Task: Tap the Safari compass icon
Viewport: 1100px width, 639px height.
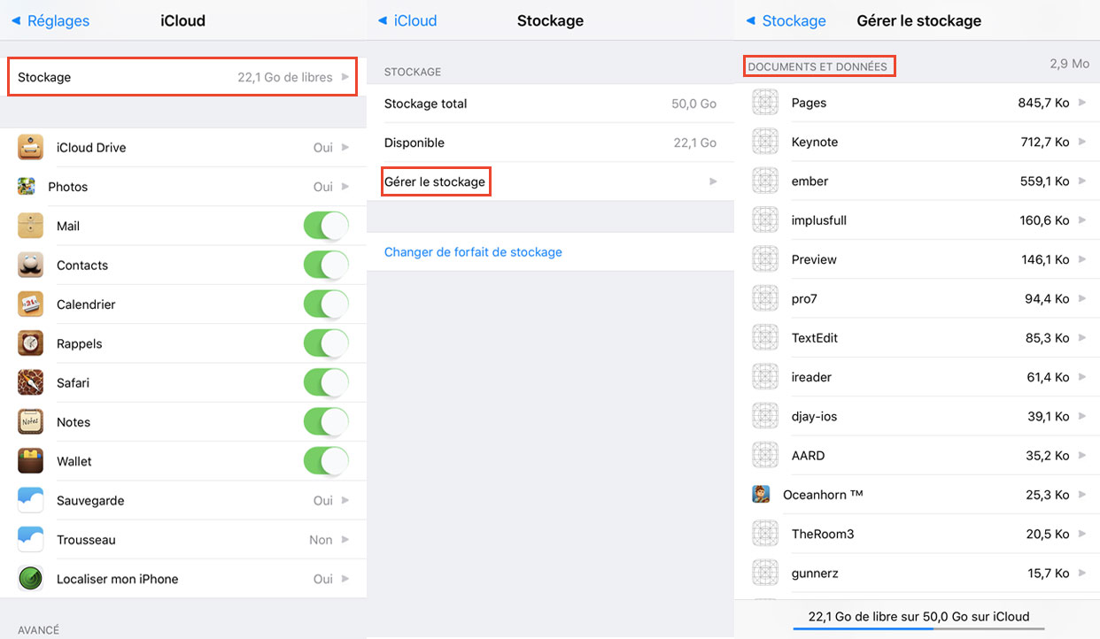Action: [31, 383]
